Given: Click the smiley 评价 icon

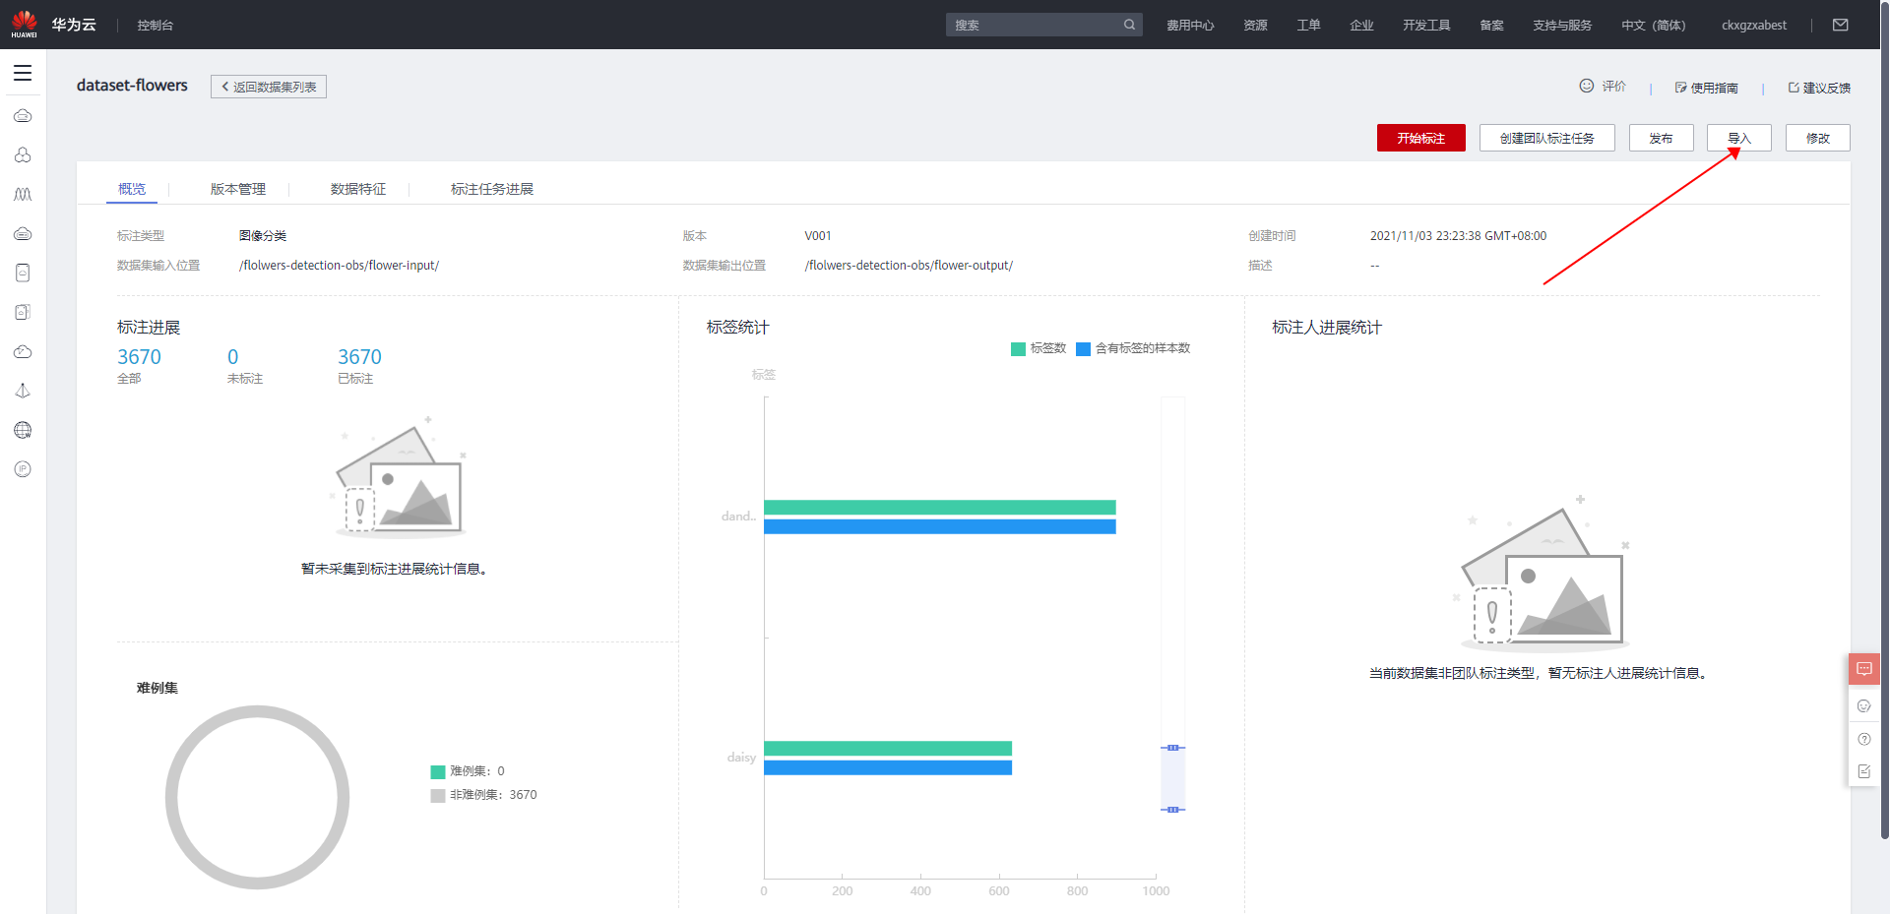Looking at the screenshot, I should (1587, 86).
